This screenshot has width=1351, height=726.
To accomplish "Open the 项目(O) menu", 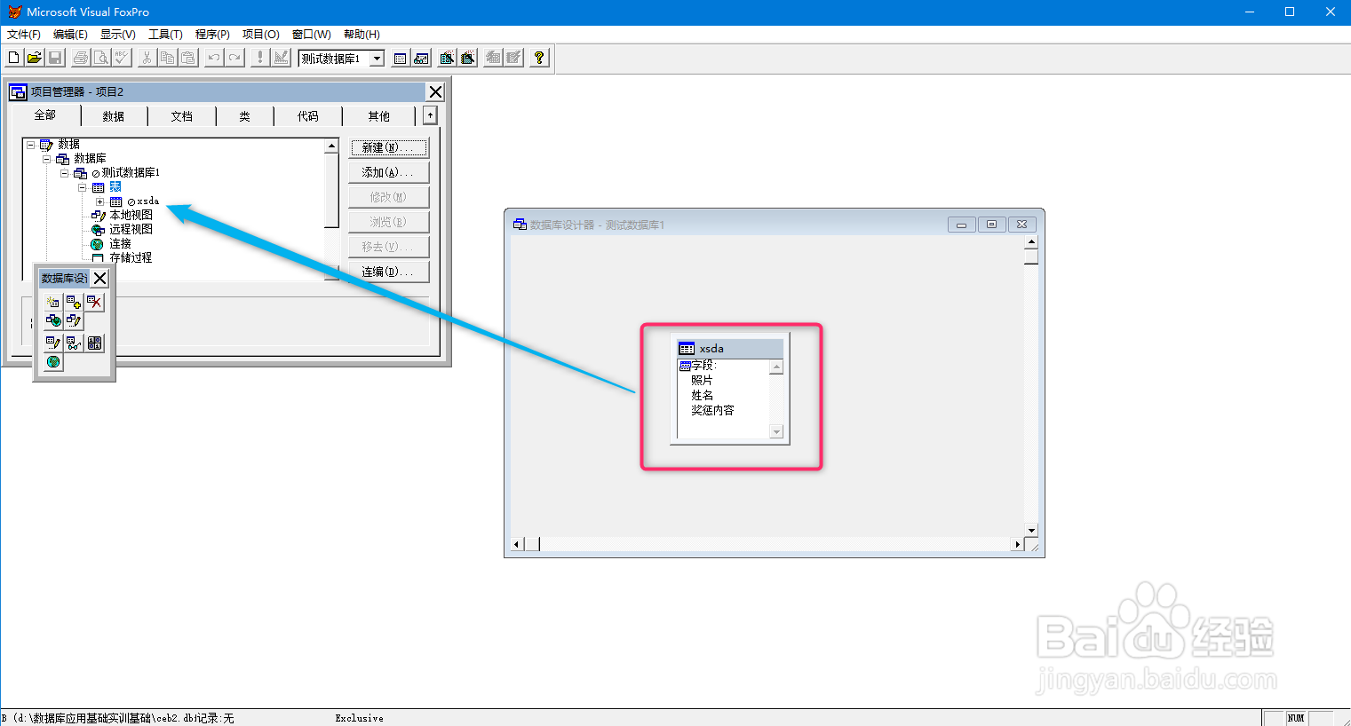I will (x=261, y=35).
